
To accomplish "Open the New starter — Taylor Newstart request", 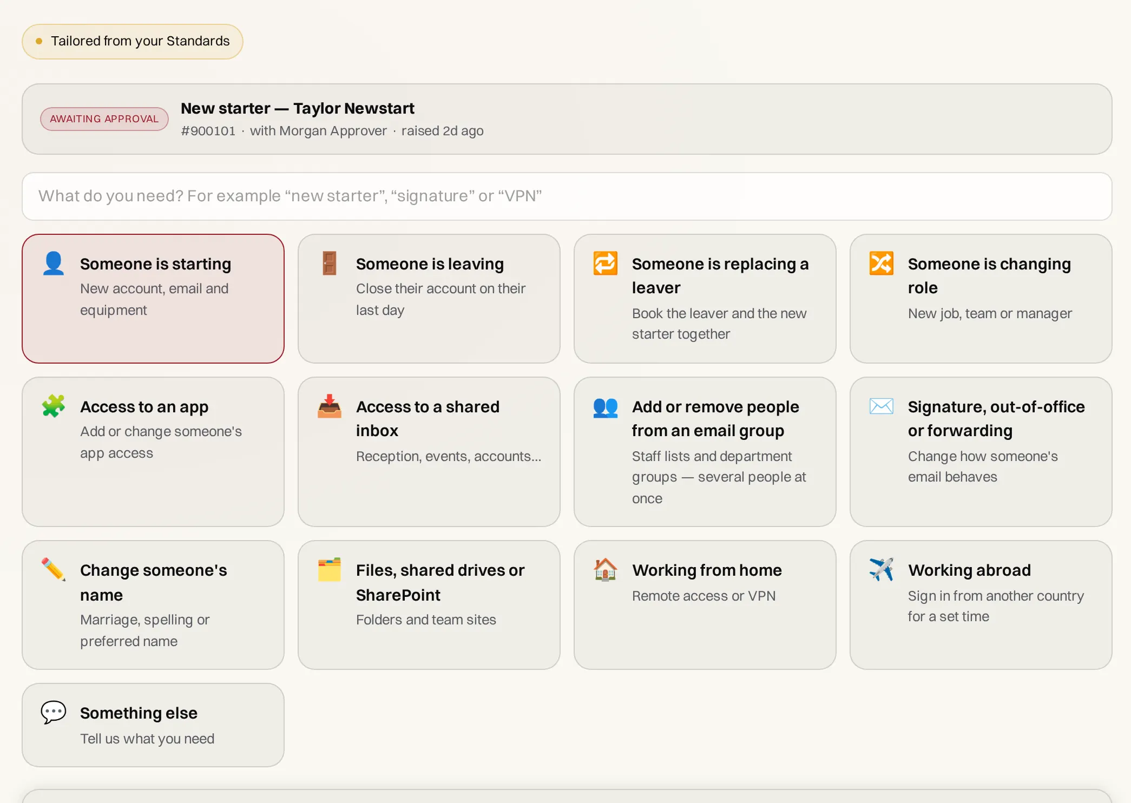I will tap(567, 119).
